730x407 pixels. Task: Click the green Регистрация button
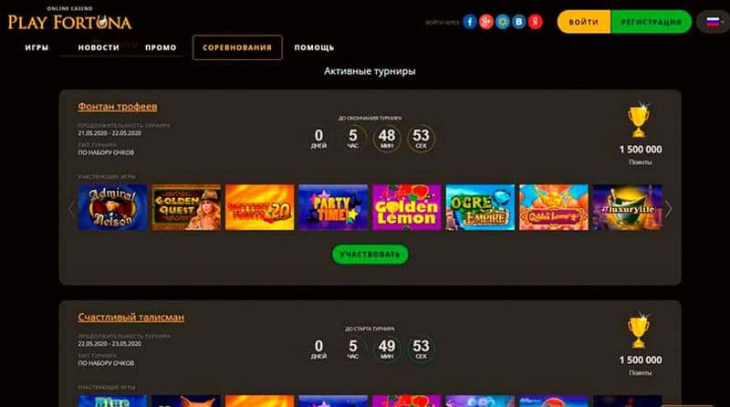point(651,21)
